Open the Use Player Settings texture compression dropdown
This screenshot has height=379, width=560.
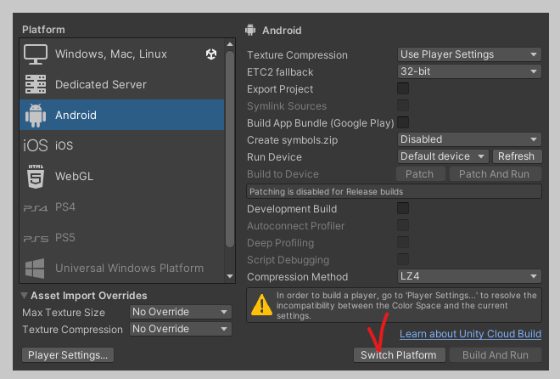[469, 54]
